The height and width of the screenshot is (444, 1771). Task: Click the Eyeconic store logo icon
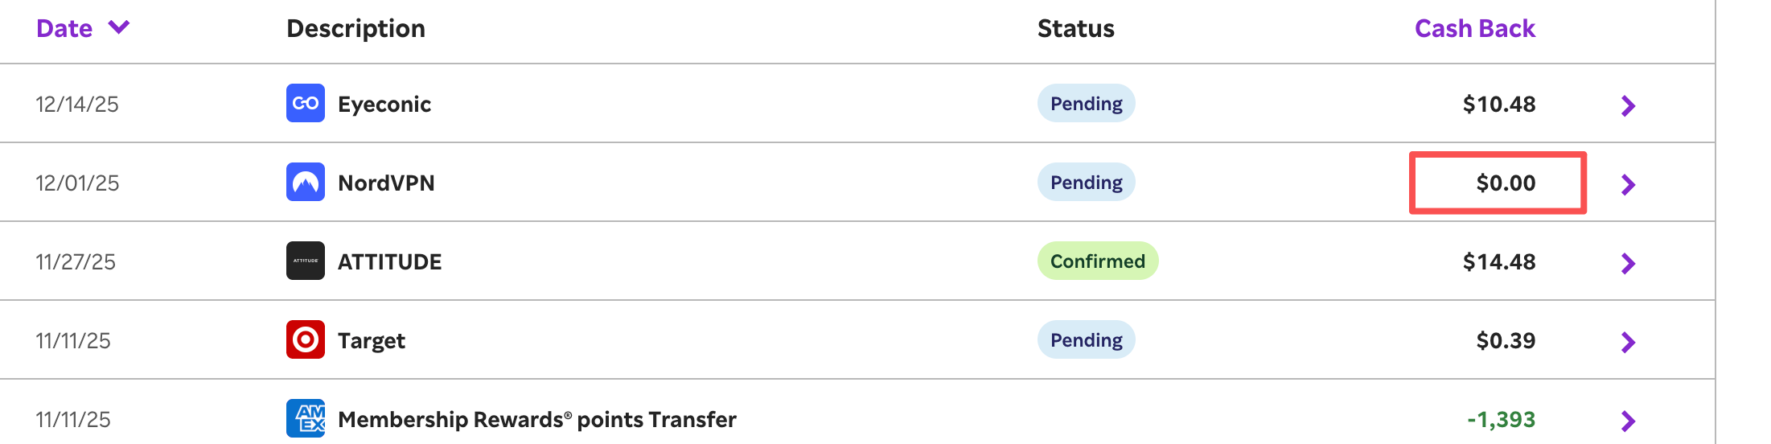(x=305, y=103)
